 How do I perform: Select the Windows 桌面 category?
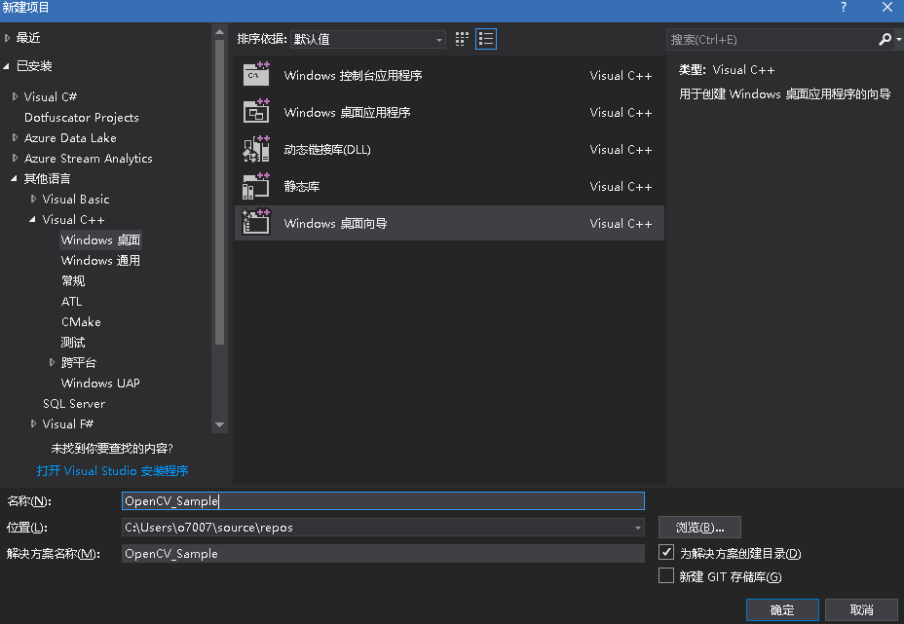click(x=100, y=239)
